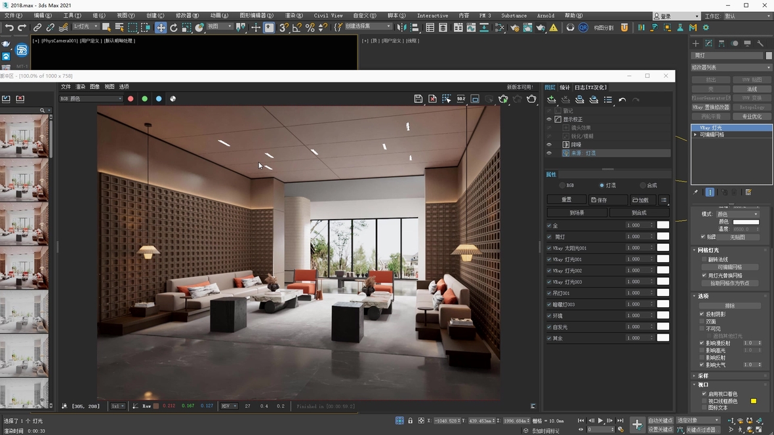Click the 重置 button
This screenshot has height=435, width=774.
coord(566,200)
